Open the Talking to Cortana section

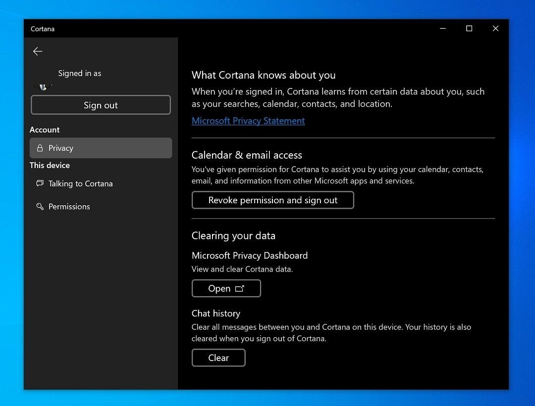(x=81, y=183)
